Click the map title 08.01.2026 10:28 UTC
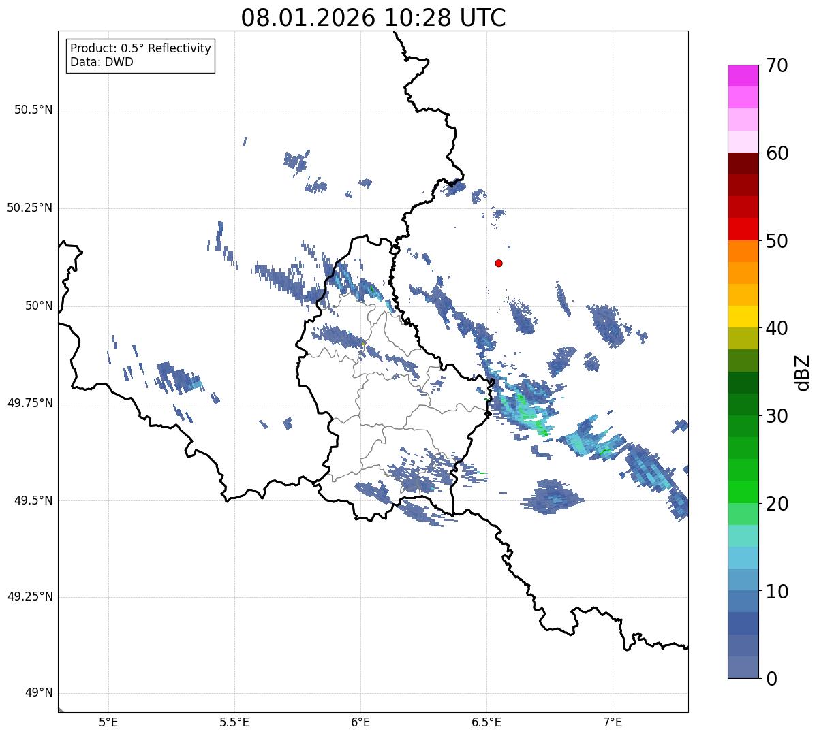Screen dimensions: 819x736 [x=373, y=18]
